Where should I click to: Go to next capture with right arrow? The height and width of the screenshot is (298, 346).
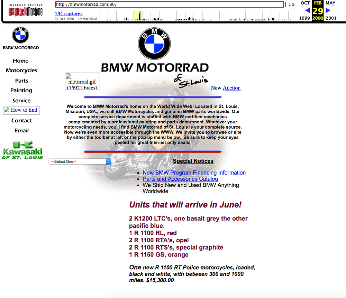(x=328, y=10)
